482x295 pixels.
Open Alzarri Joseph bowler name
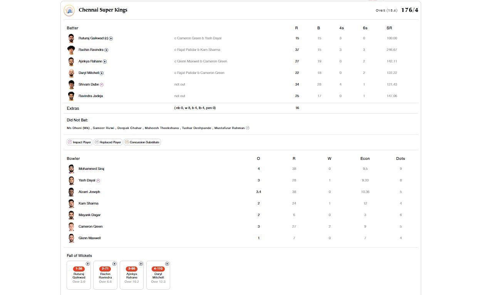point(89,192)
